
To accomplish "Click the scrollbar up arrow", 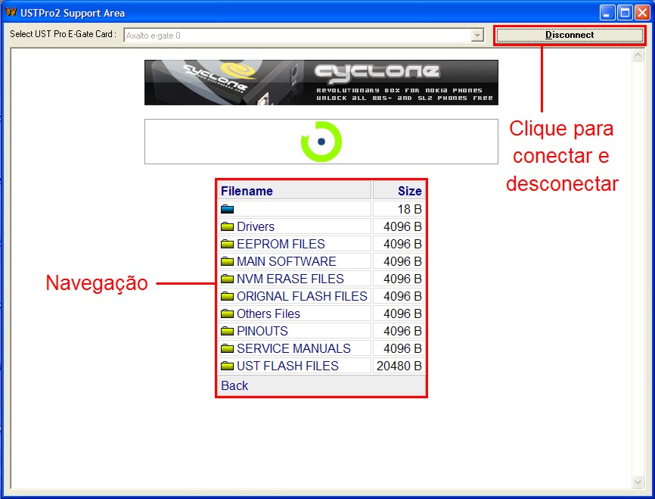I will point(638,56).
